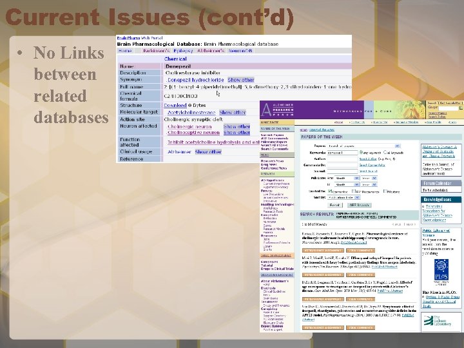The image size is (464, 348).
Task: Open the Donepezil hydrochloride synonym link
Action: pos(195,80)
